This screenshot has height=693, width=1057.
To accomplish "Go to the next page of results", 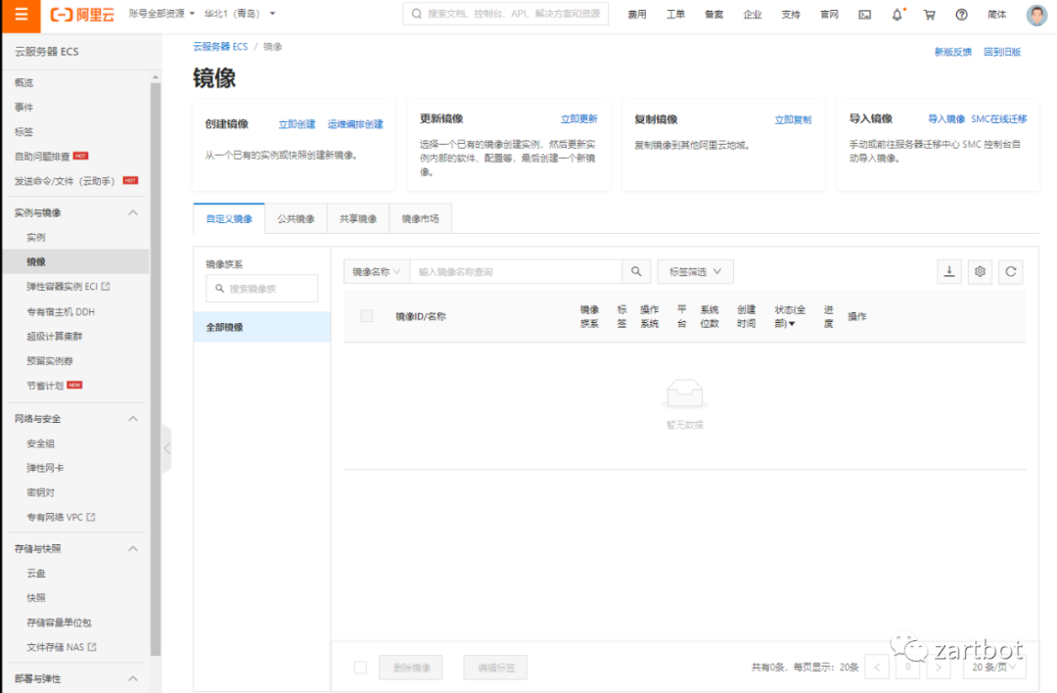I will click(x=939, y=667).
